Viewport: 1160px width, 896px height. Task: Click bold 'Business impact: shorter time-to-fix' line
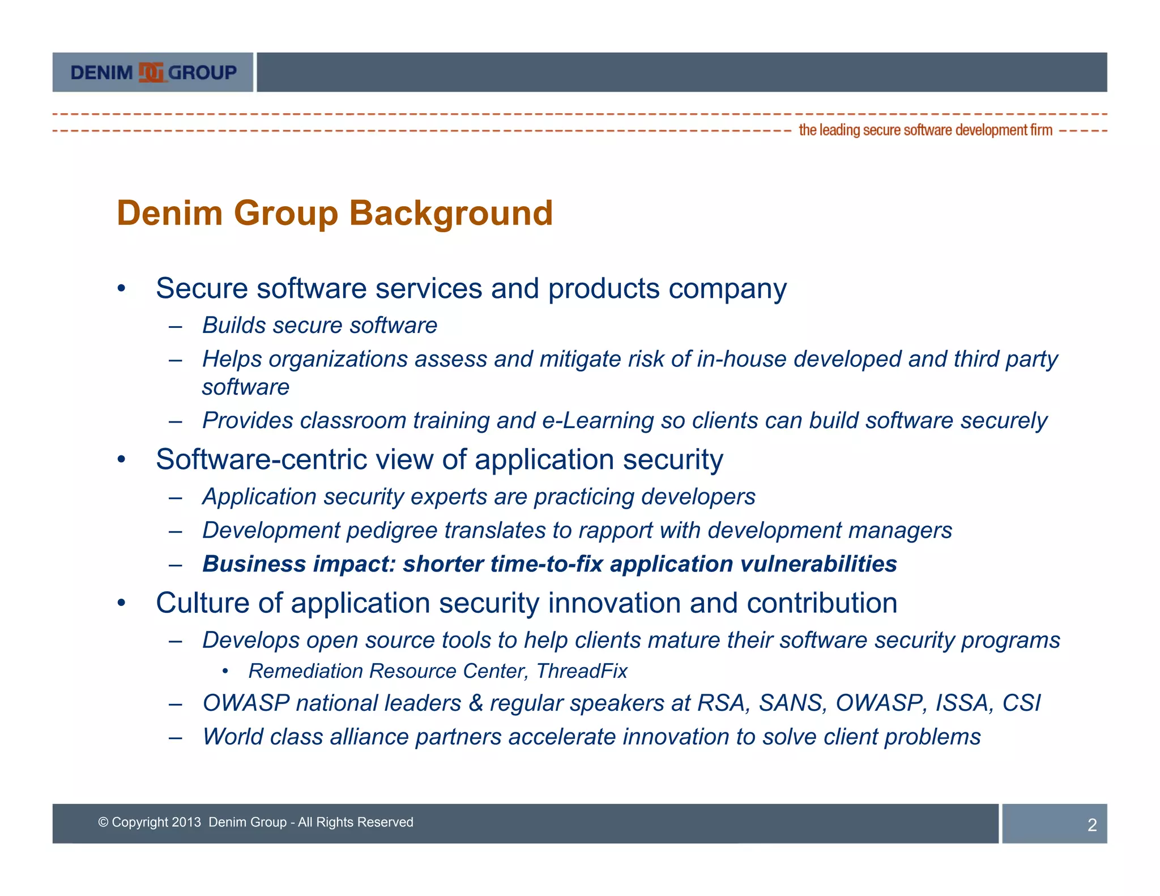tap(549, 564)
